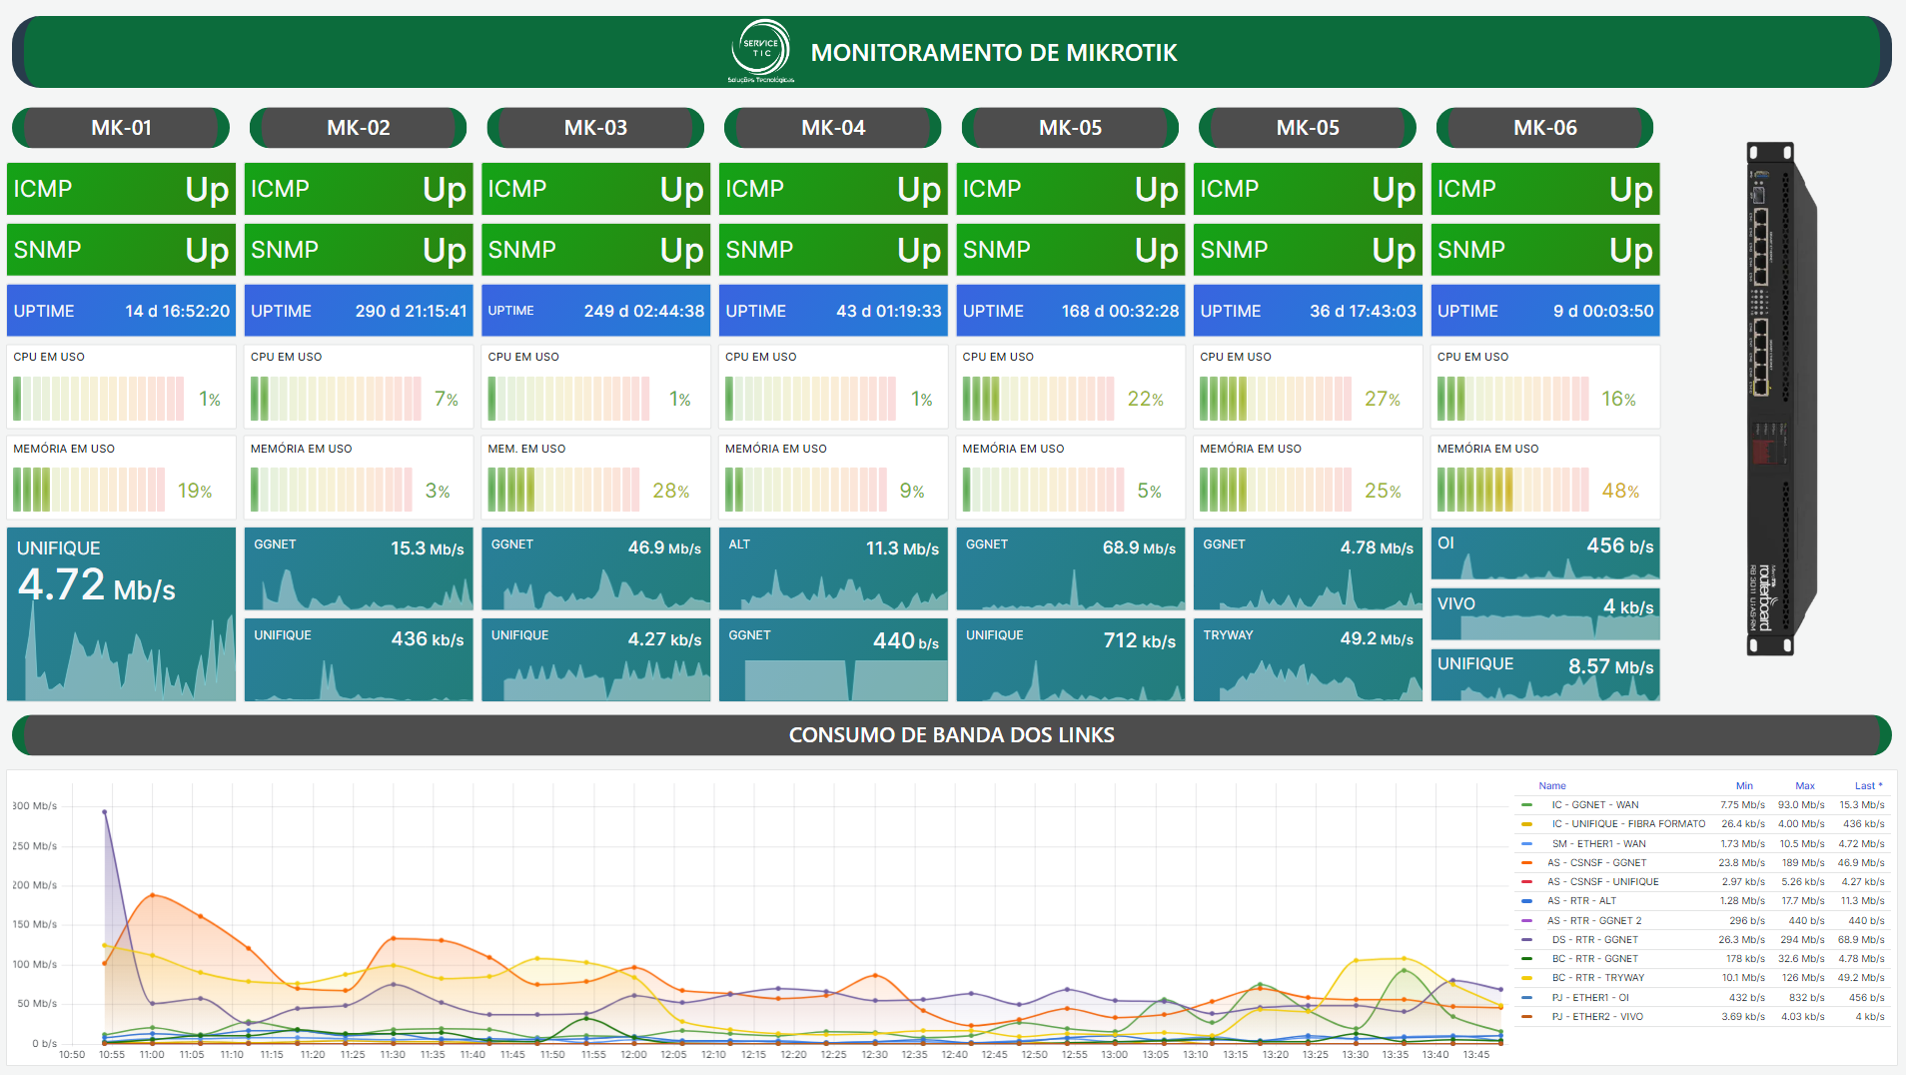Screen dimensions: 1906x1075
Task: Click the memory gauge reading 19%
Action: click(x=121, y=478)
